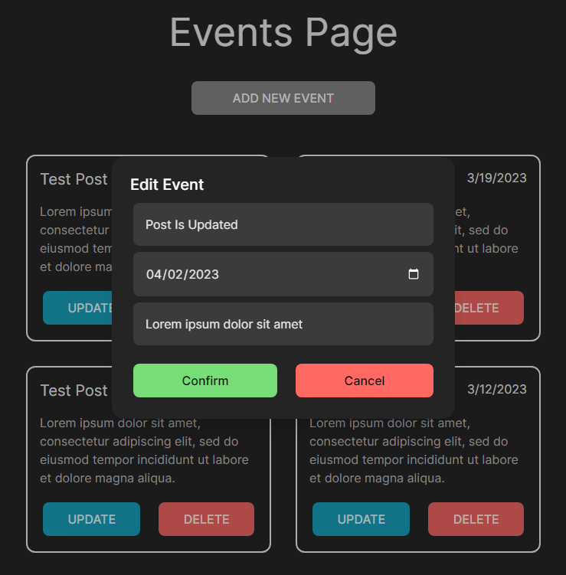Edit the 'Post Is Updated' title field
The height and width of the screenshot is (575, 566).
(283, 224)
